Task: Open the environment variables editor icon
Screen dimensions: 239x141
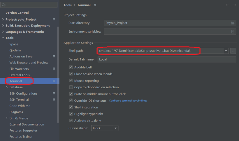Action: (233, 31)
